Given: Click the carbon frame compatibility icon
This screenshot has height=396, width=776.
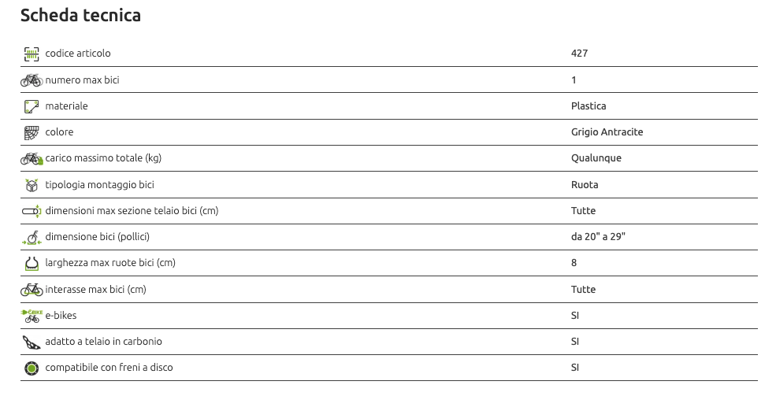Looking at the screenshot, I should click(x=32, y=342).
